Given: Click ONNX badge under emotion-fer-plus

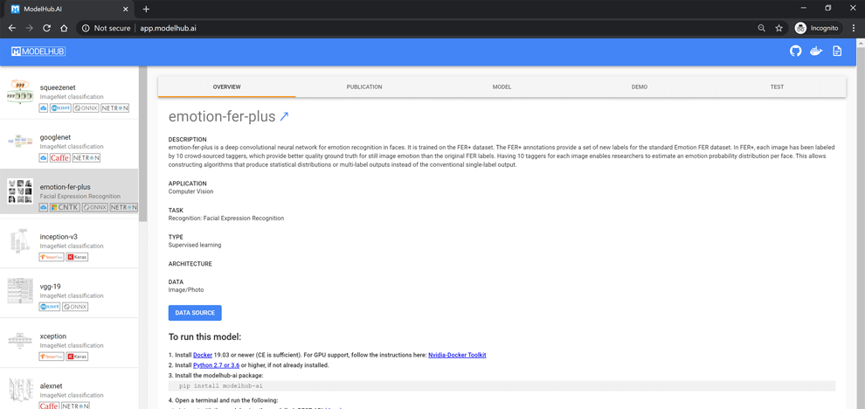Looking at the screenshot, I should 95,207.
